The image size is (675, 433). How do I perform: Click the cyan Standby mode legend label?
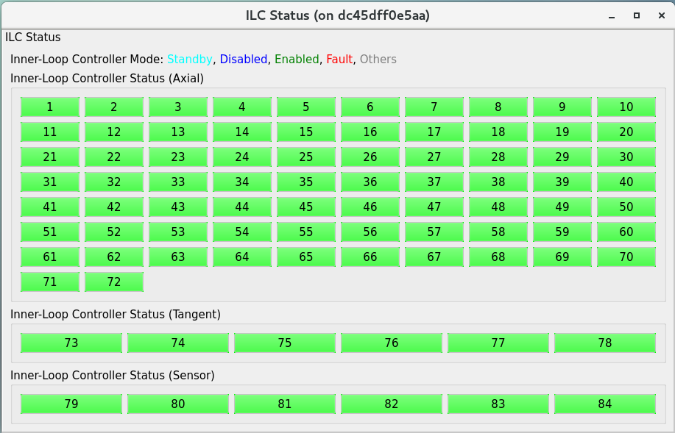tap(190, 60)
